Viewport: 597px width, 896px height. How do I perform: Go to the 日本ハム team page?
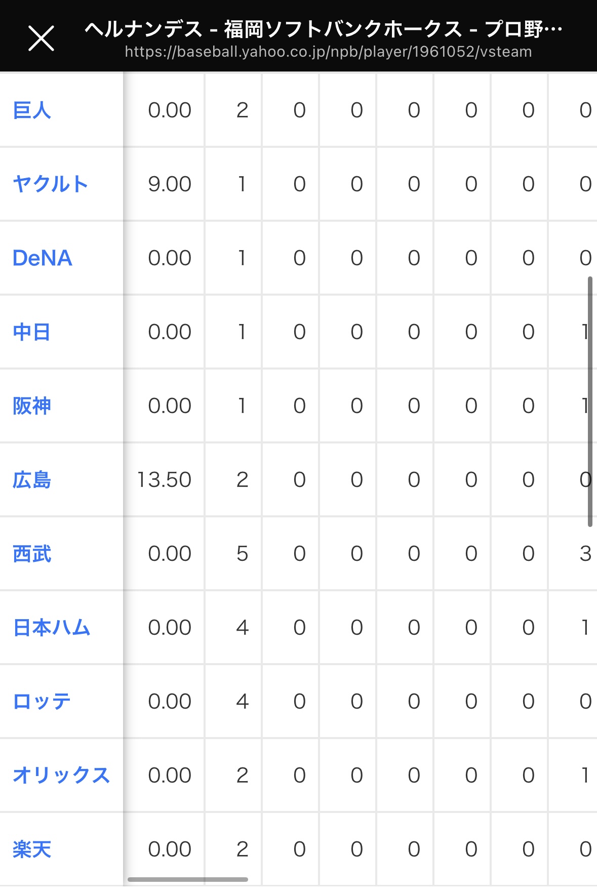(x=52, y=628)
